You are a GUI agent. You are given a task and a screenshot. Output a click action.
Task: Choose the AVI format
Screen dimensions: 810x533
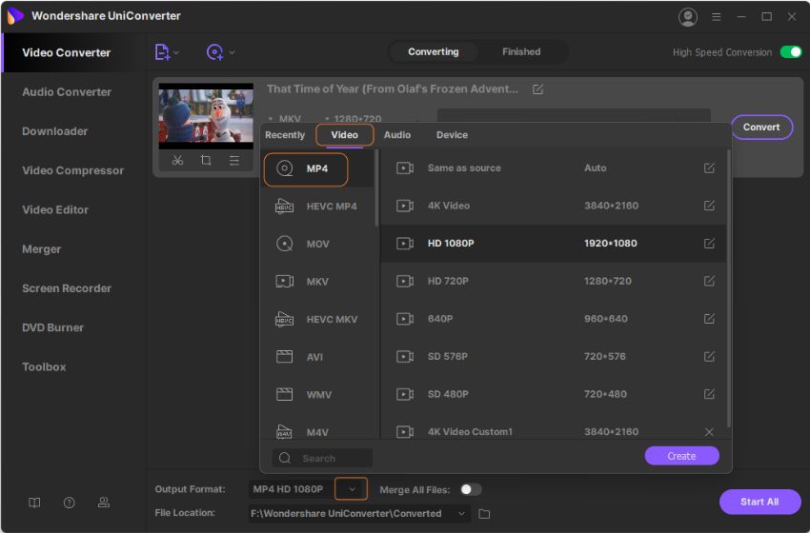click(317, 357)
